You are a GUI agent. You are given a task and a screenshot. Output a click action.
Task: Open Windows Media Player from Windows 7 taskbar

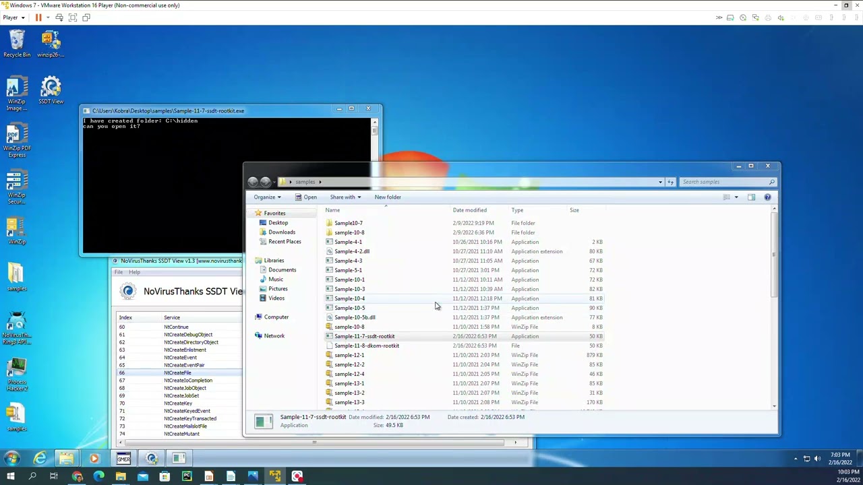[x=94, y=459]
